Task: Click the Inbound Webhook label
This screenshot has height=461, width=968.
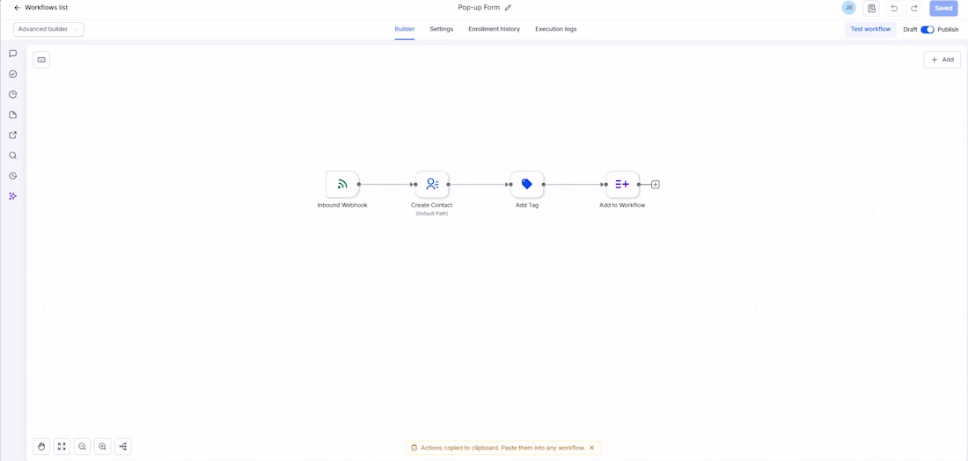Action: pyautogui.click(x=342, y=205)
